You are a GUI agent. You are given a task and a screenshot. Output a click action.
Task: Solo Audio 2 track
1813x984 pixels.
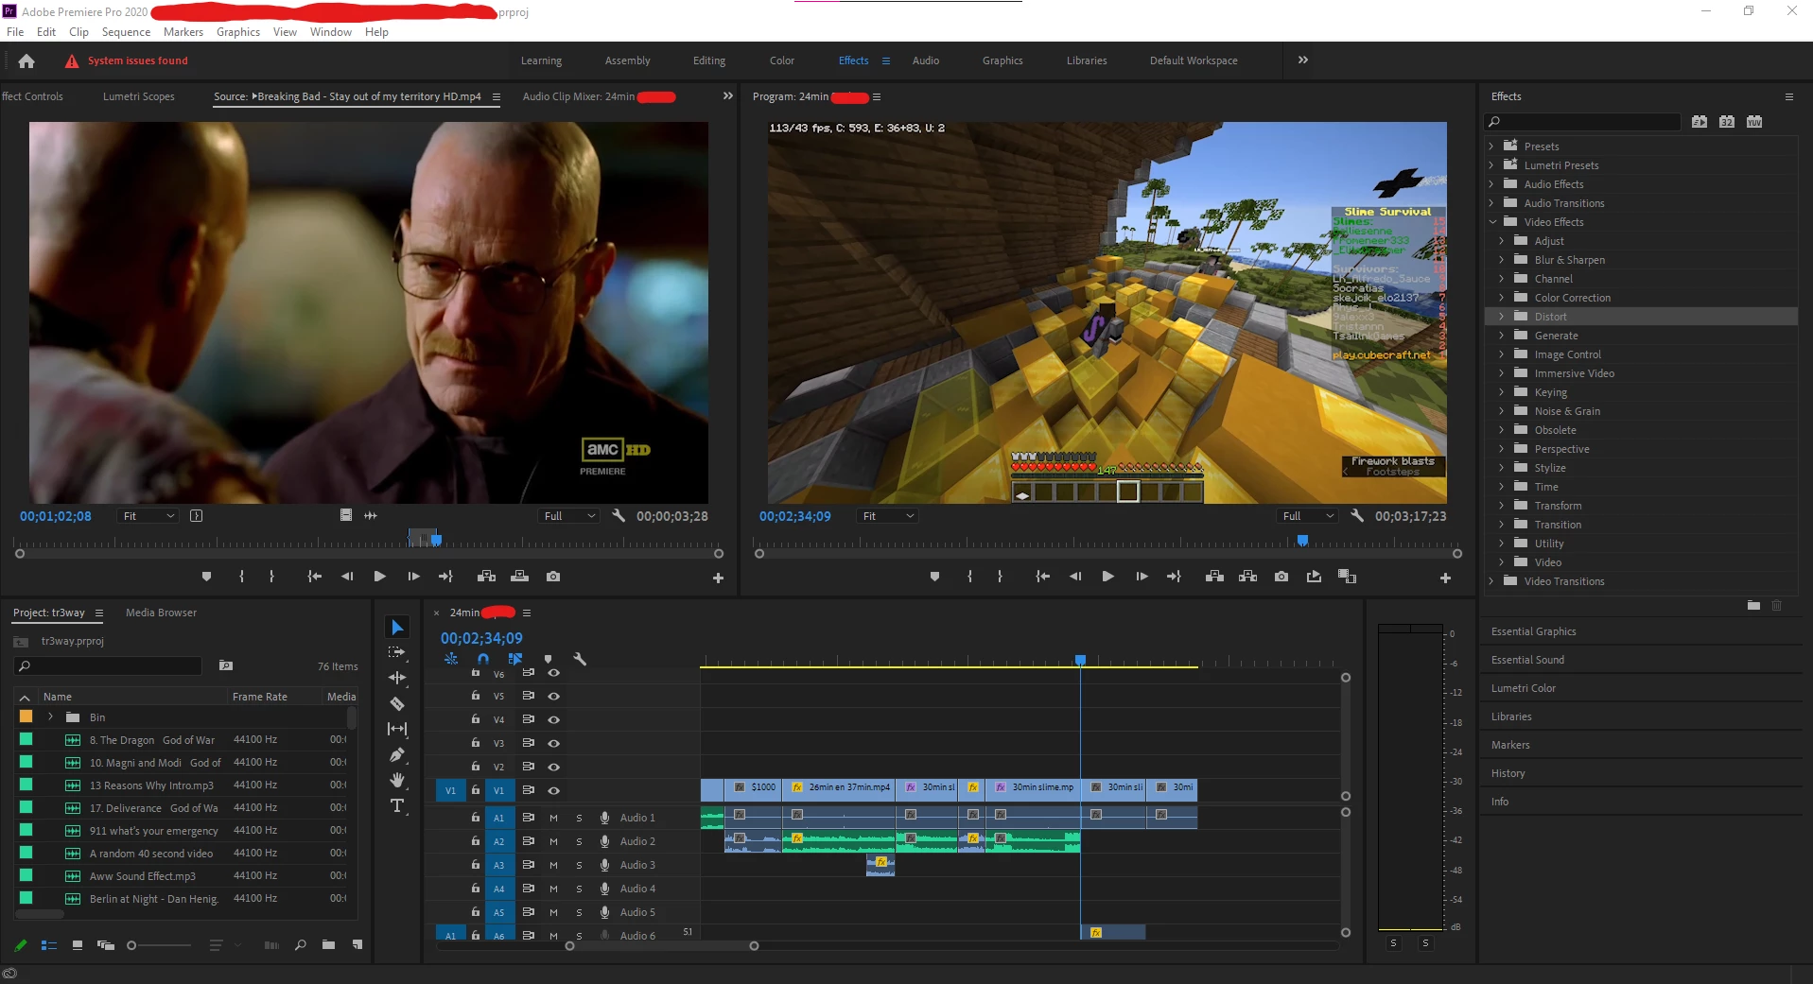coord(579,841)
